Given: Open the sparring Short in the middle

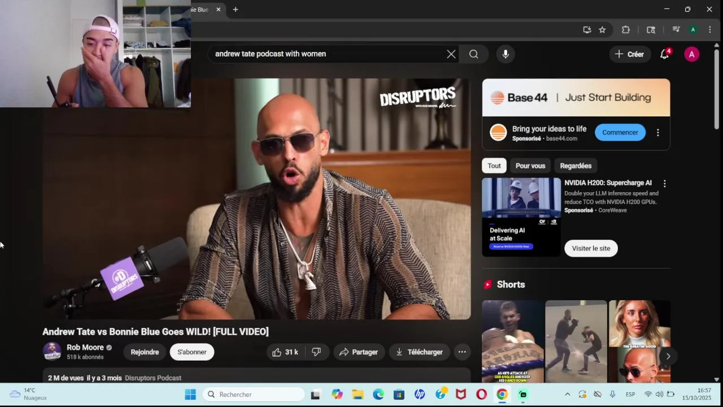Looking at the screenshot, I should 576,341.
